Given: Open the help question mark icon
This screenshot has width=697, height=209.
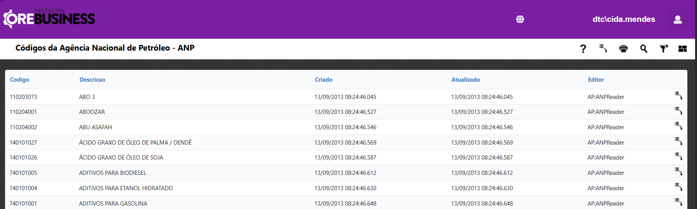Looking at the screenshot, I should (583, 49).
